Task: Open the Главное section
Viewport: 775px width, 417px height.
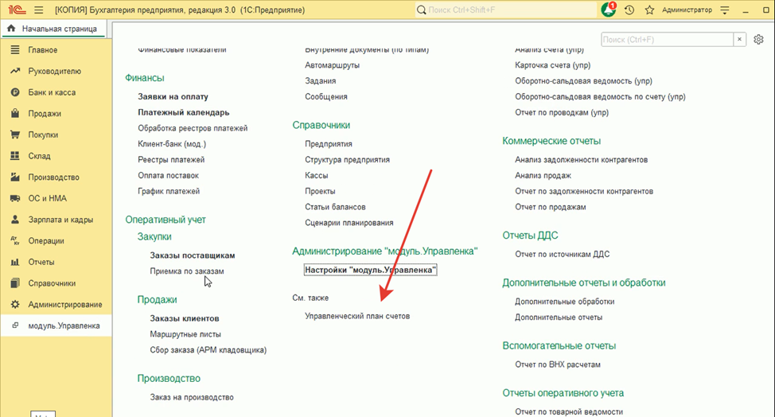Action: (x=42, y=50)
